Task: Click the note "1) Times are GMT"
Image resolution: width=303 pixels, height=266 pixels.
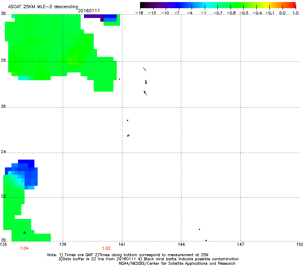Action: tap(76, 255)
